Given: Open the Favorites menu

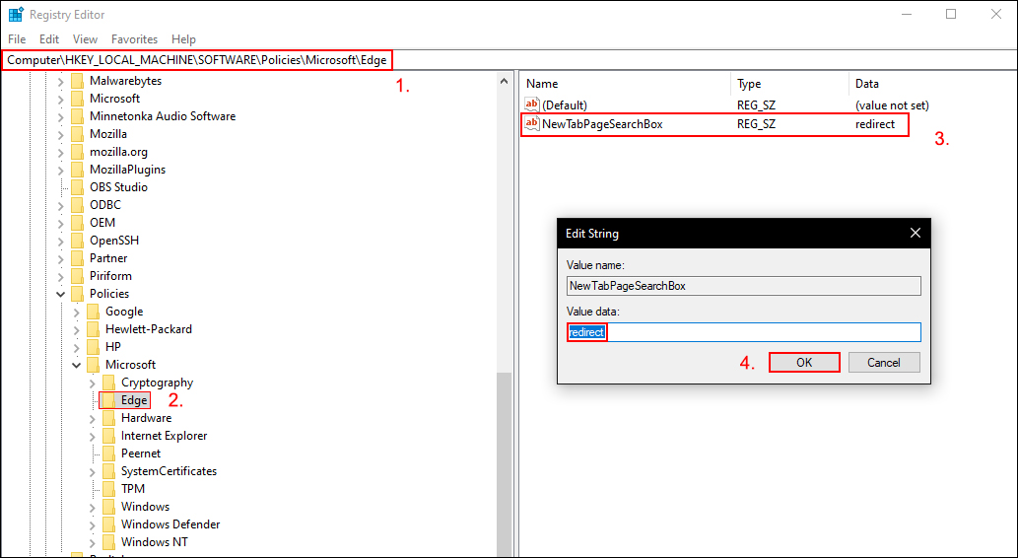Looking at the screenshot, I should pyautogui.click(x=134, y=39).
